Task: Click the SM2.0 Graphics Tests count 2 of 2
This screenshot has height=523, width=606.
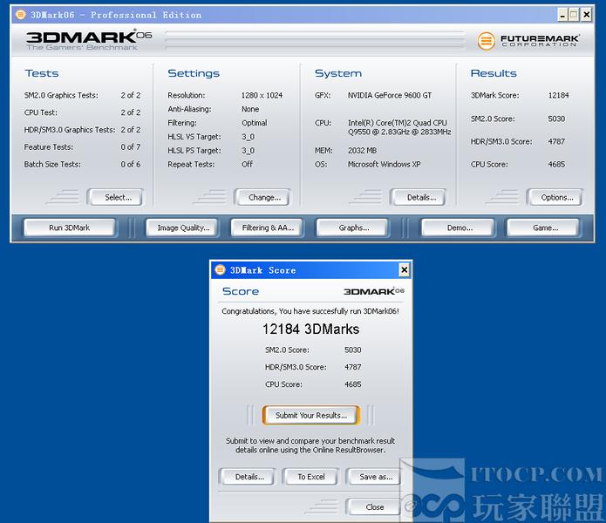Action: pos(131,95)
